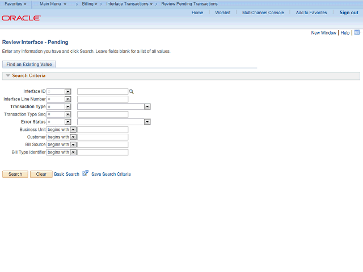This screenshot has width=363, height=272.
Task: Open the Favorites menu
Action: (x=15, y=4)
